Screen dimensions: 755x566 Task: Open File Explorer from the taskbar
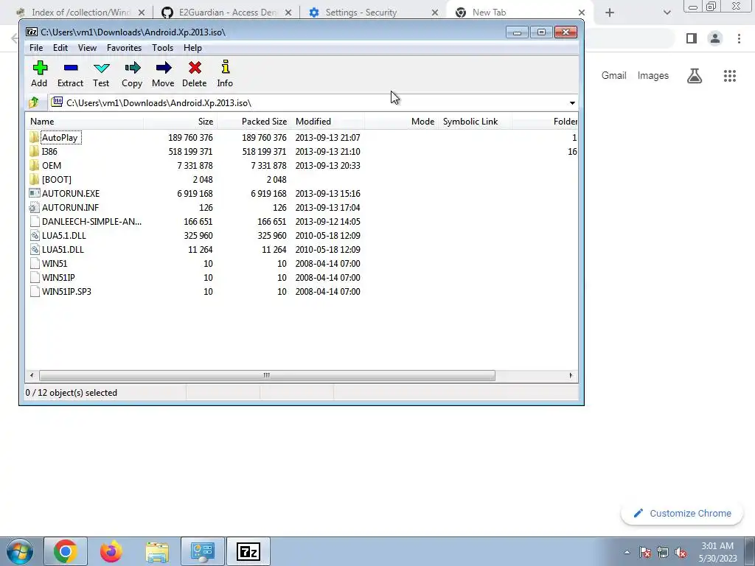[157, 551]
